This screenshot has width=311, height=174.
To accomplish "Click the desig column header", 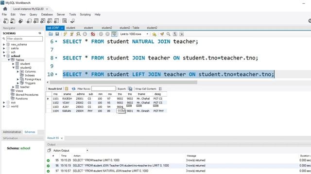I will coord(157,94).
